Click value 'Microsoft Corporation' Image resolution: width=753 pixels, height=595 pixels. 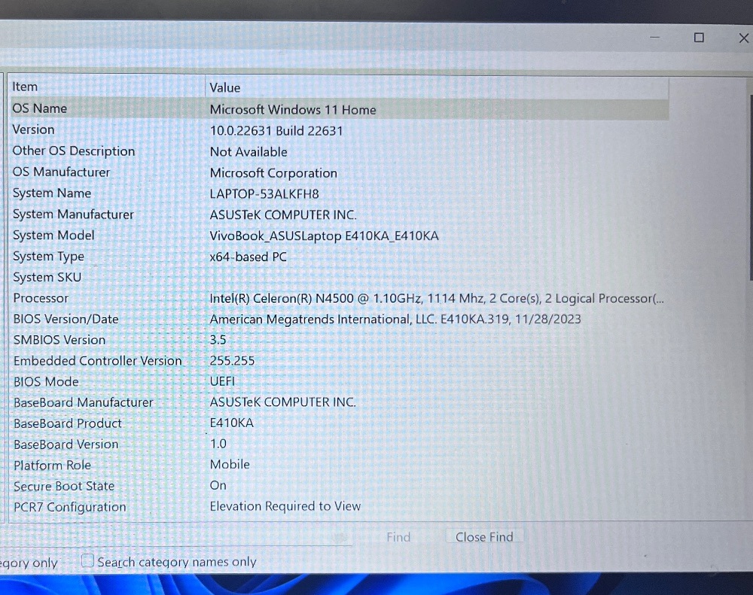tap(273, 173)
